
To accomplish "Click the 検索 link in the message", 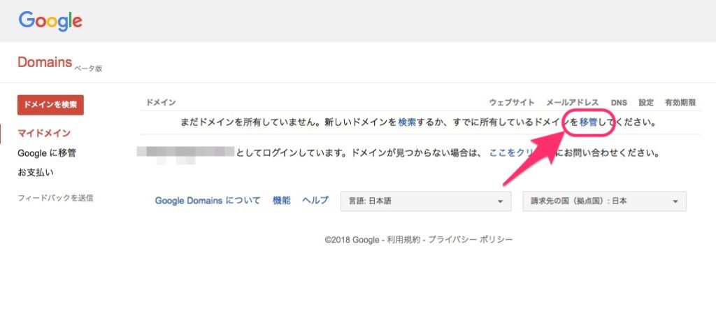I will click(407, 122).
